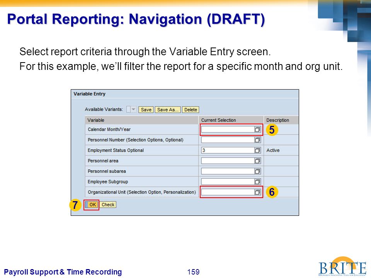Confirm selections with OK button
This screenshot has height=278, width=371.
91,205
